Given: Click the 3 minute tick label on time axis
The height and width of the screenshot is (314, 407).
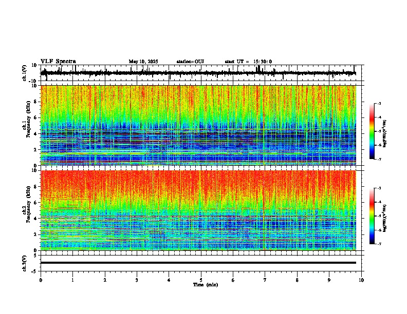Looking at the screenshot, I should (x=137, y=280).
